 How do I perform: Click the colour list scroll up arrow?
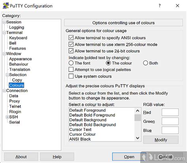(x=138, y=111)
